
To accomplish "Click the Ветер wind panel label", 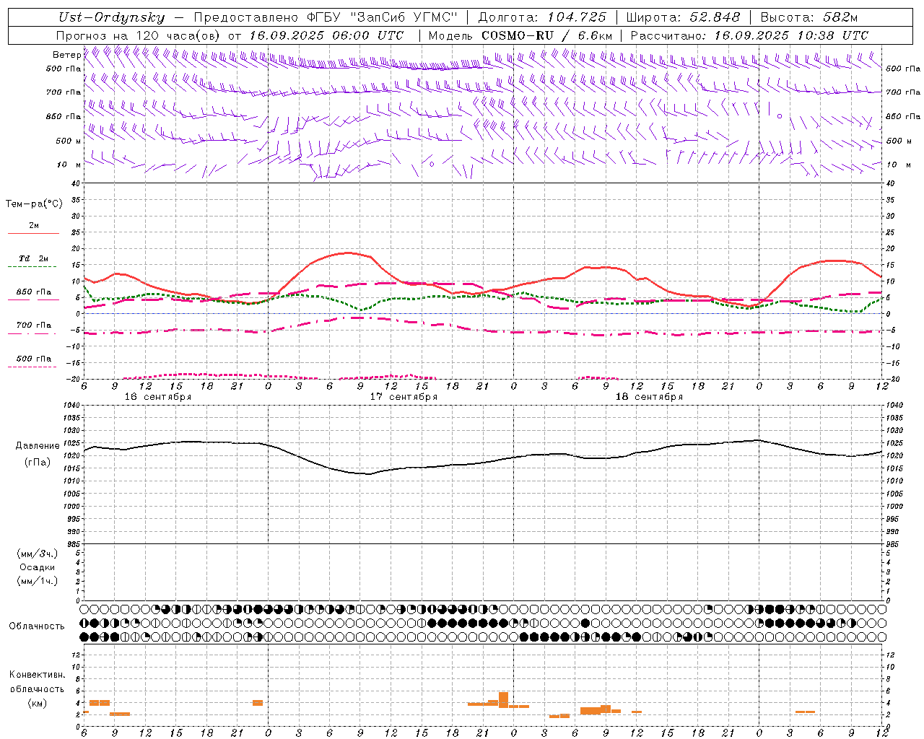I will point(66,55).
